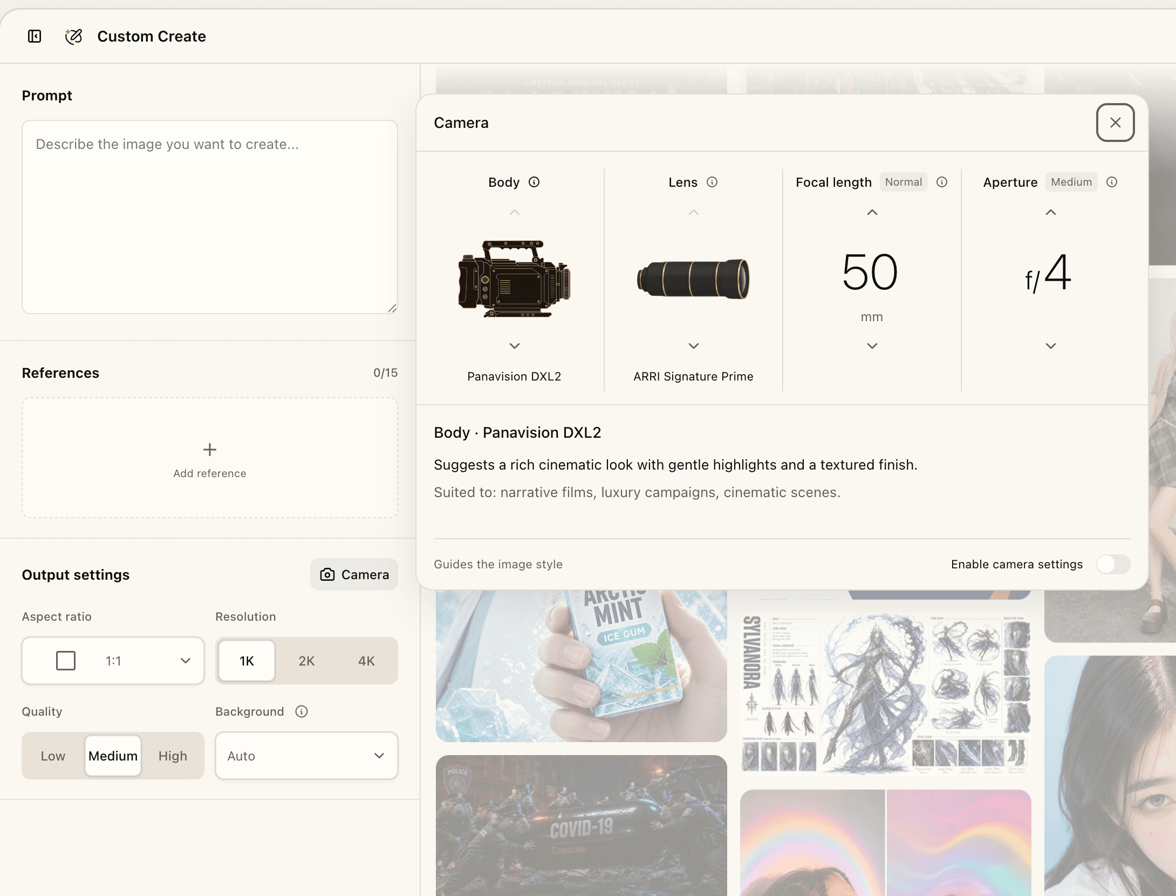Select 1K resolution
The height and width of the screenshot is (896, 1176).
247,661
